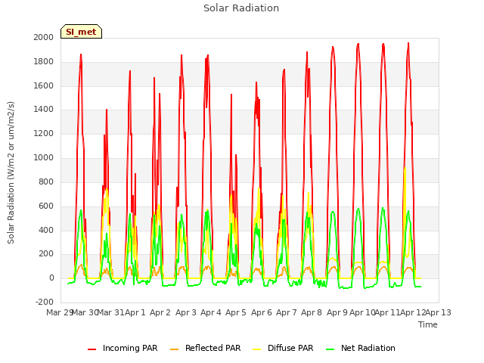
Task: Click the 1200 y-axis tick label
Action: pyautogui.click(x=44, y=134)
